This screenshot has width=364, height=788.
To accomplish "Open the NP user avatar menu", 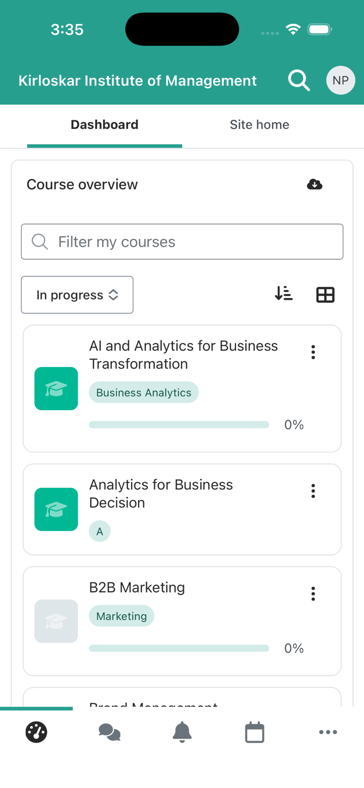I will click(x=341, y=80).
